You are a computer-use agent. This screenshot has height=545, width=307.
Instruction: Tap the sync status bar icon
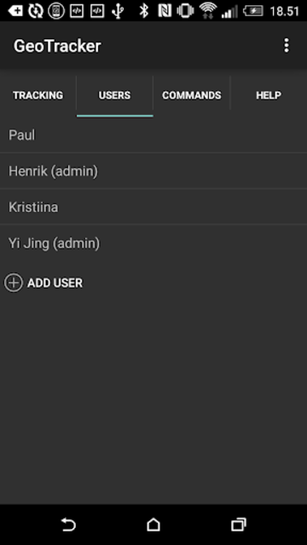[x=35, y=11]
